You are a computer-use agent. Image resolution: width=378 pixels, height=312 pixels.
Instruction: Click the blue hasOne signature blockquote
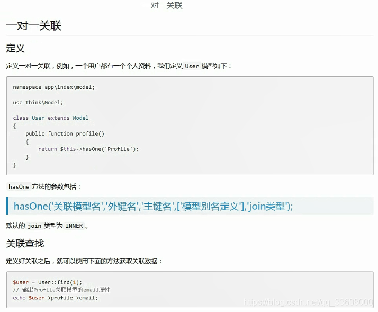[190, 206]
